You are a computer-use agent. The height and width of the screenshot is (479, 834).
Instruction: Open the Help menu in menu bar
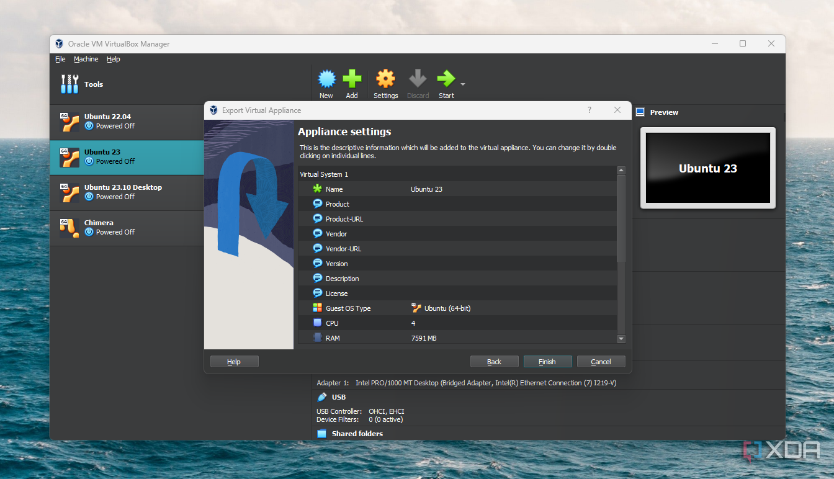click(x=113, y=59)
